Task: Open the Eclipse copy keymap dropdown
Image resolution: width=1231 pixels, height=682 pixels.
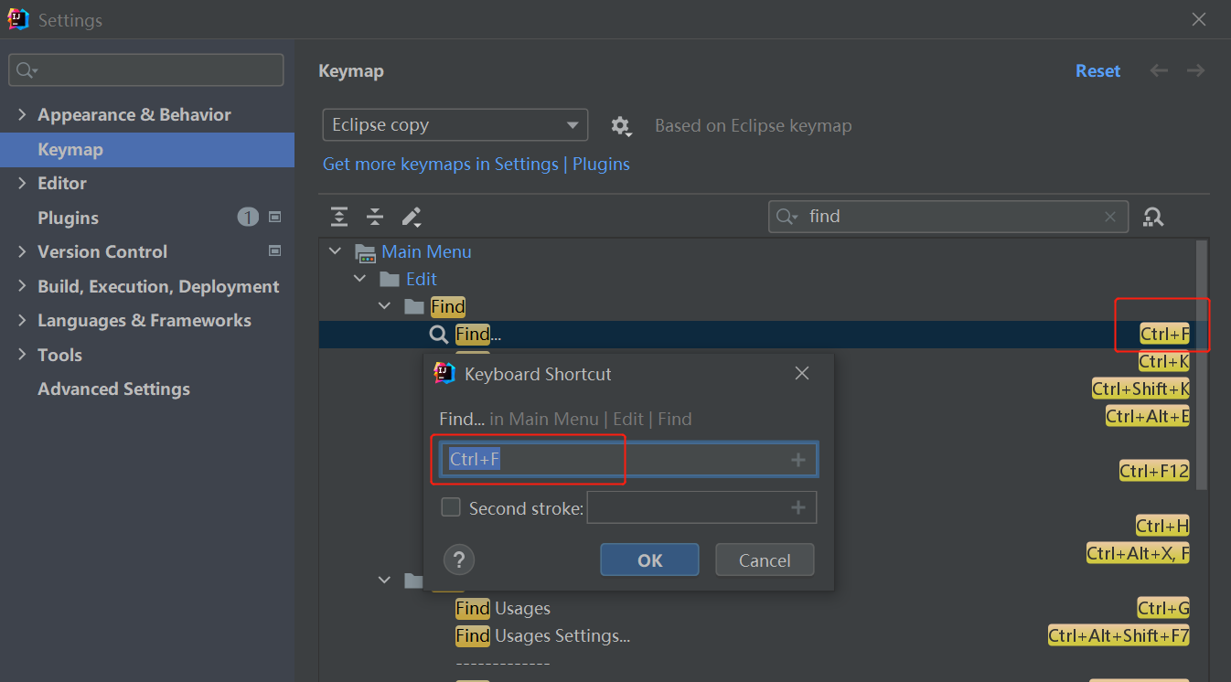Action: click(x=455, y=124)
